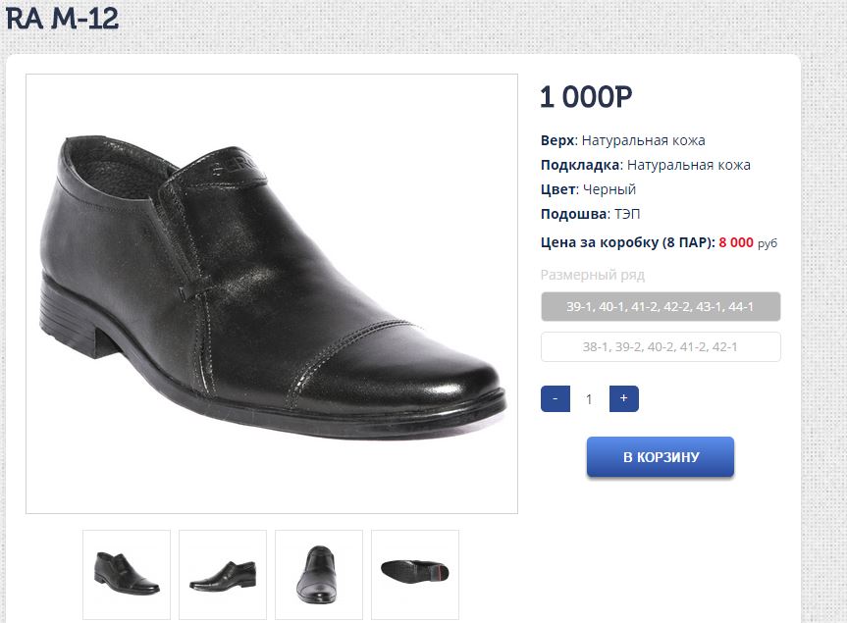Open the first thumbnail, angled shoe view

point(127,574)
